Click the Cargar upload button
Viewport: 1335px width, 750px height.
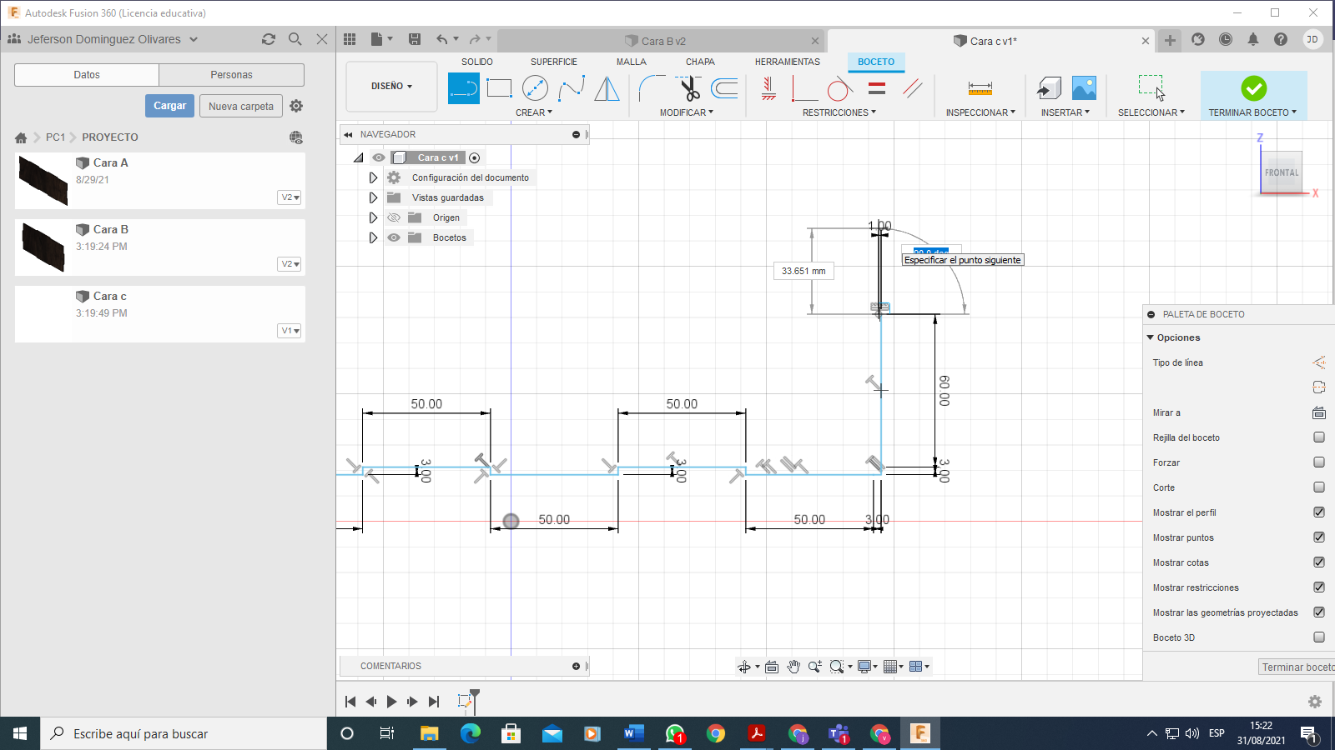(x=170, y=106)
